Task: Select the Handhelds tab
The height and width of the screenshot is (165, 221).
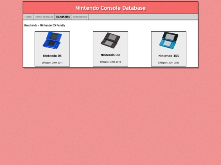Action: click(x=63, y=17)
